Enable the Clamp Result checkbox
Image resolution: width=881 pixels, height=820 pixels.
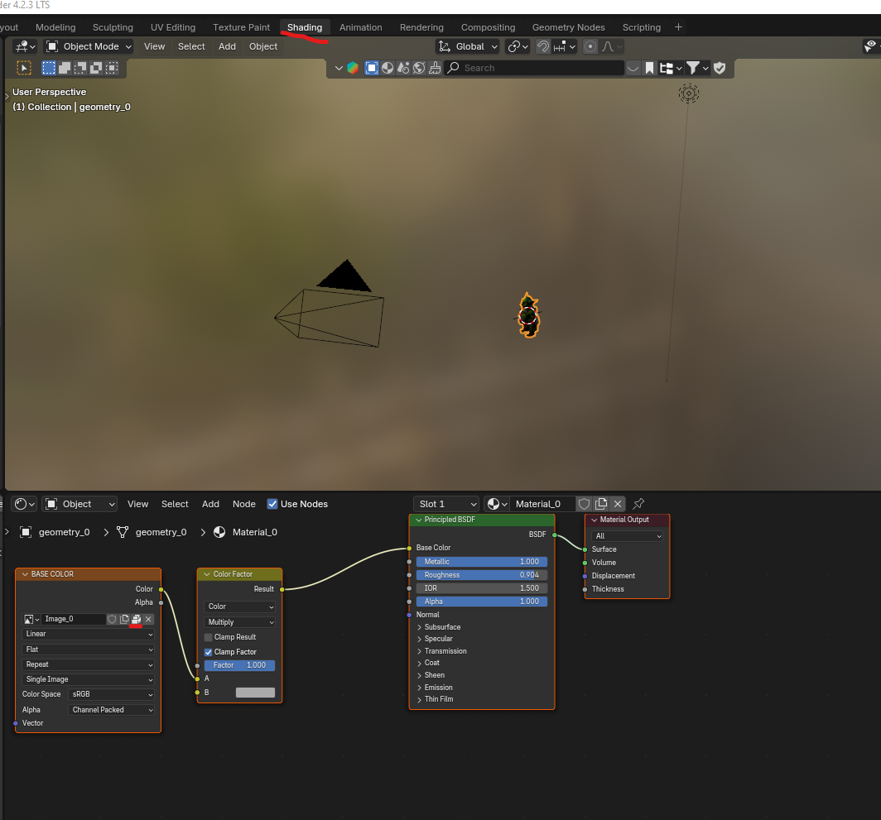coord(209,637)
